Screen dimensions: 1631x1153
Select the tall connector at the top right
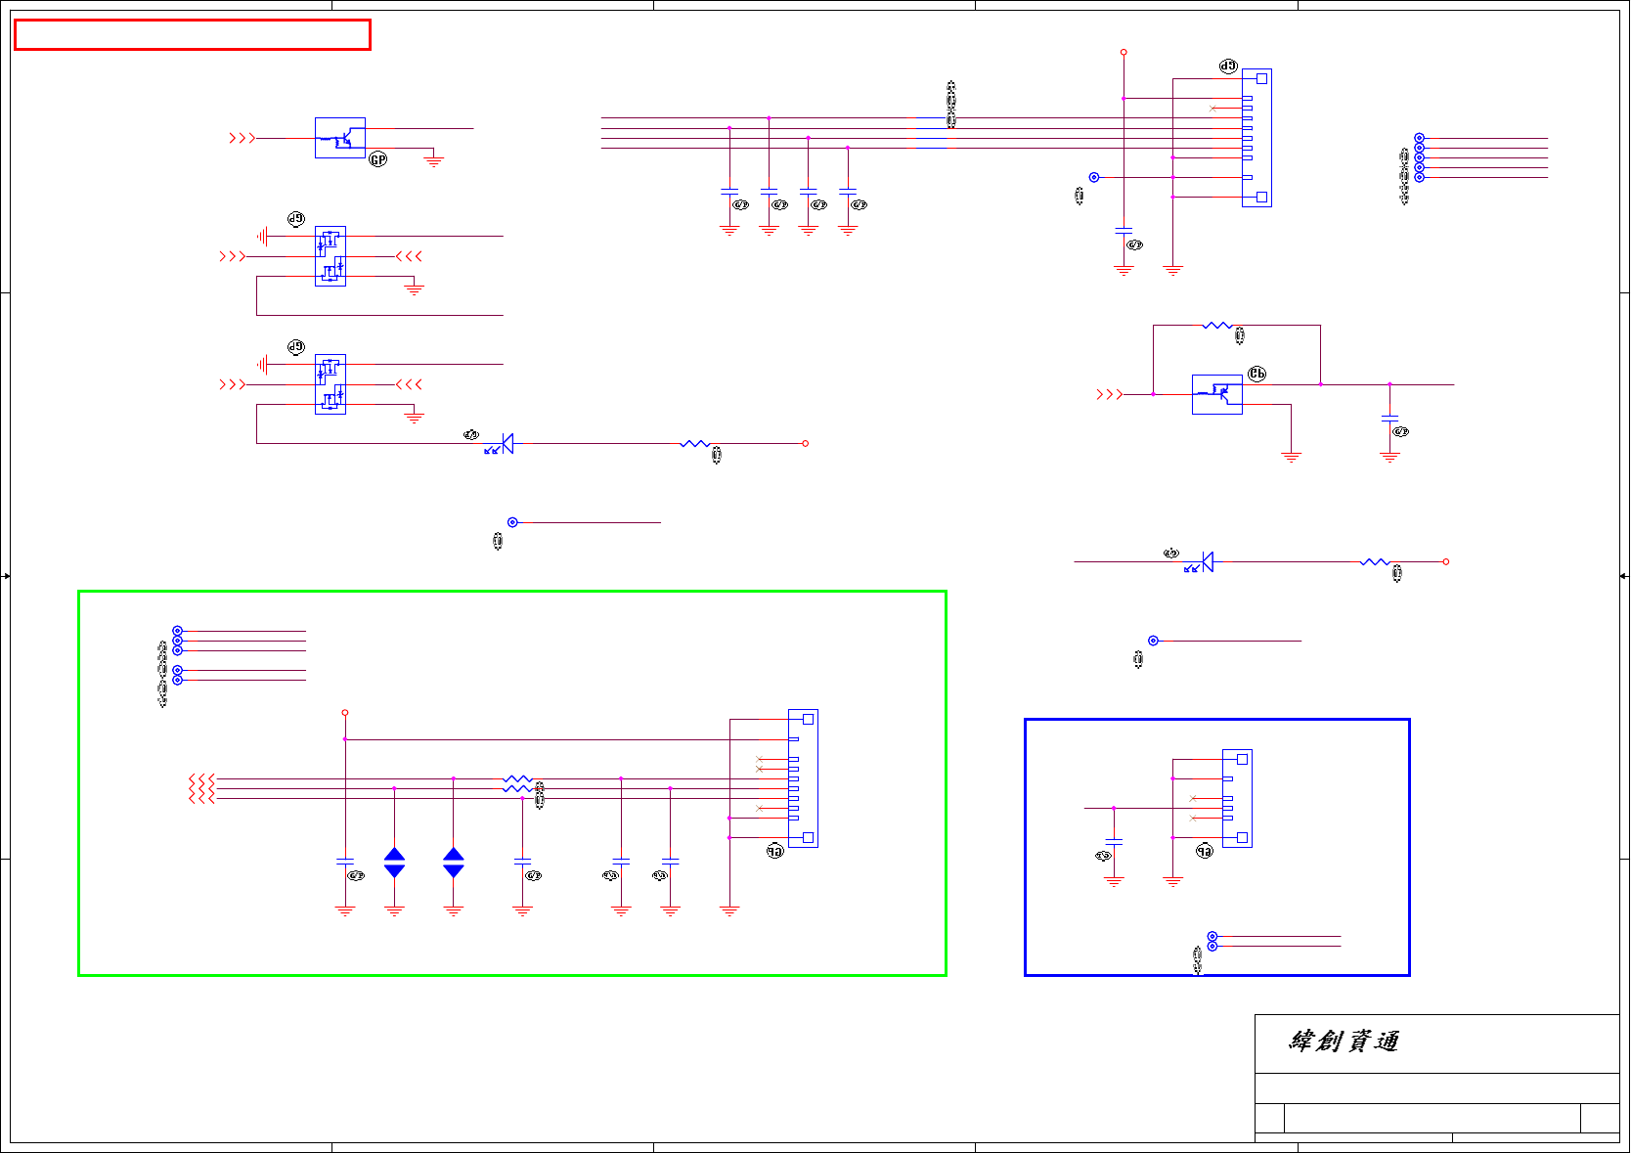point(1256,138)
